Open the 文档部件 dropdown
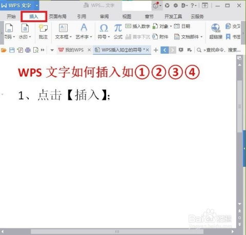The image size is (246, 235). tap(188, 37)
